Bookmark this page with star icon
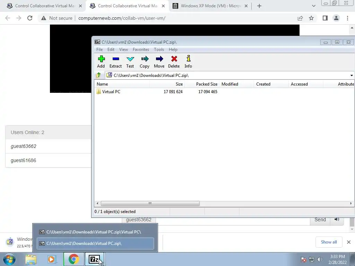 point(311,18)
